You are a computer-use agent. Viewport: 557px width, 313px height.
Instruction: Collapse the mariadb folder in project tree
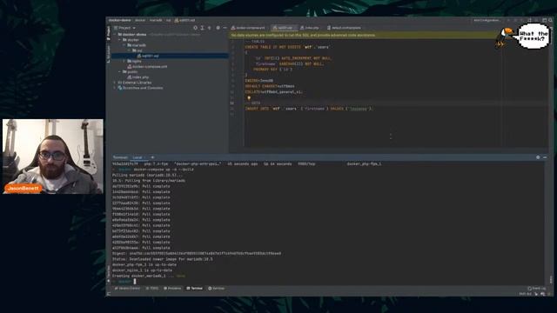(x=124, y=45)
